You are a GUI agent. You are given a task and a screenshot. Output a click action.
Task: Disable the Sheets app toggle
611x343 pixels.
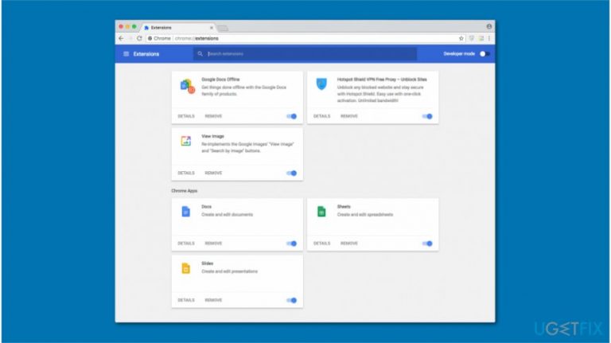[x=427, y=244]
